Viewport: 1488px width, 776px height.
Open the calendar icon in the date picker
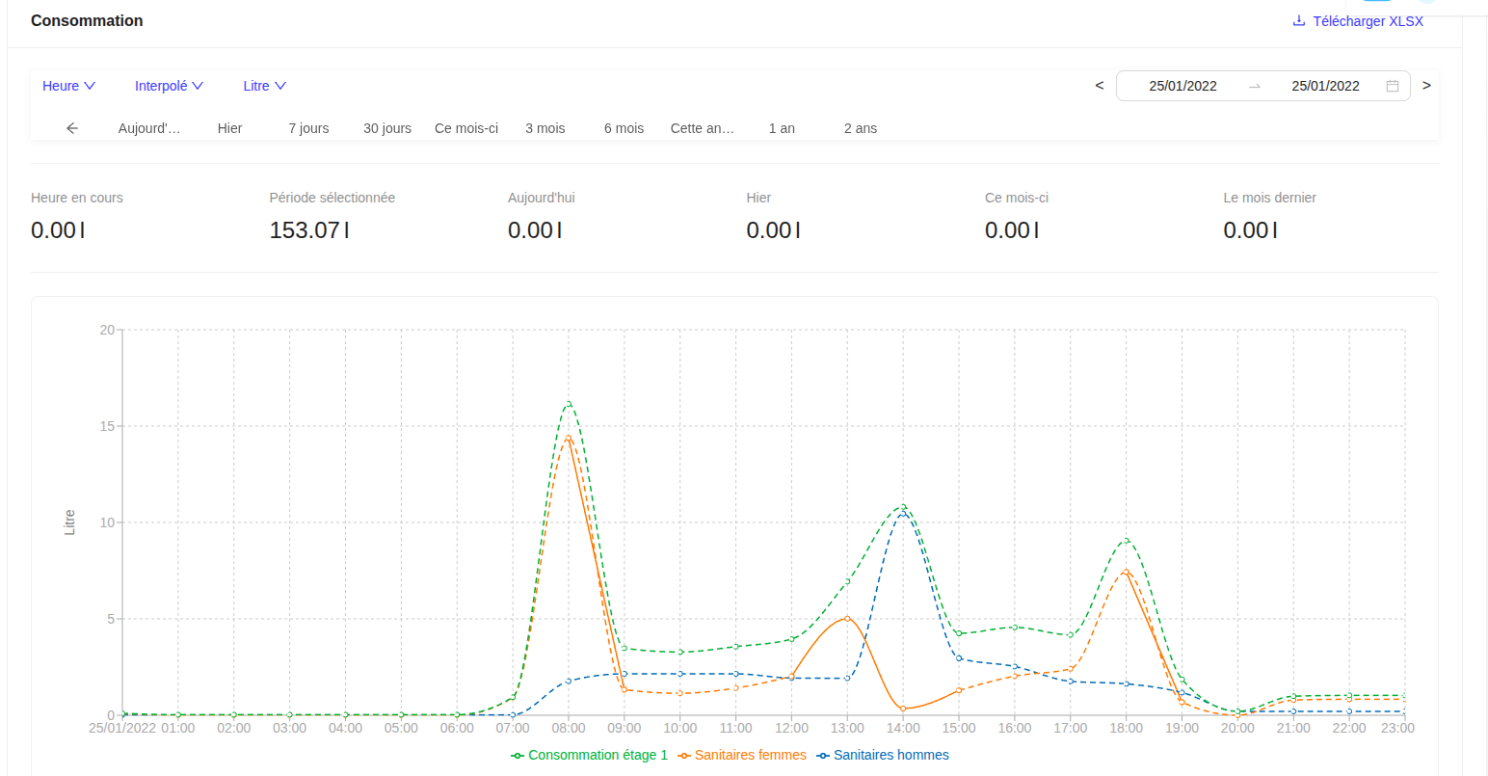click(1392, 86)
